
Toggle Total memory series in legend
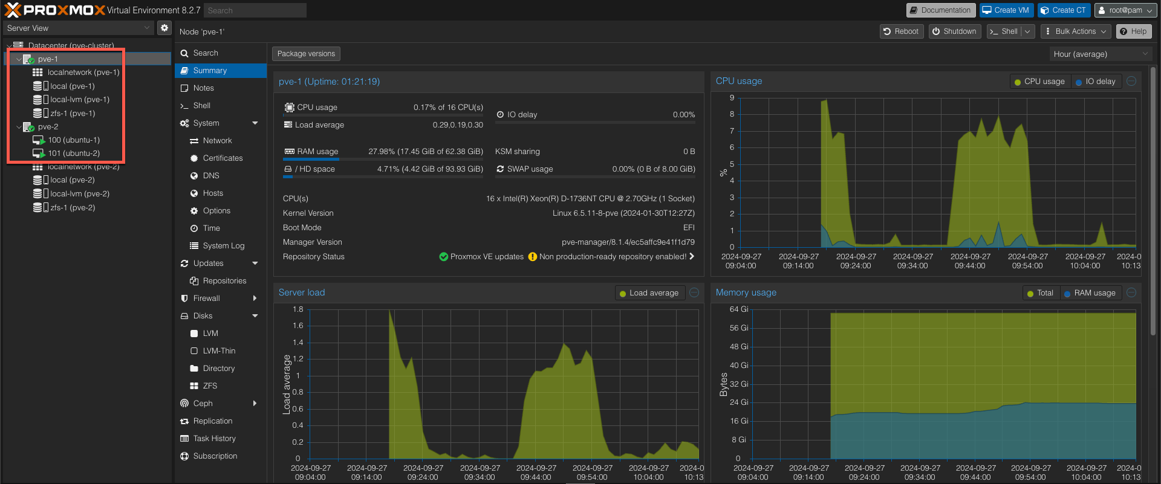(x=1041, y=293)
